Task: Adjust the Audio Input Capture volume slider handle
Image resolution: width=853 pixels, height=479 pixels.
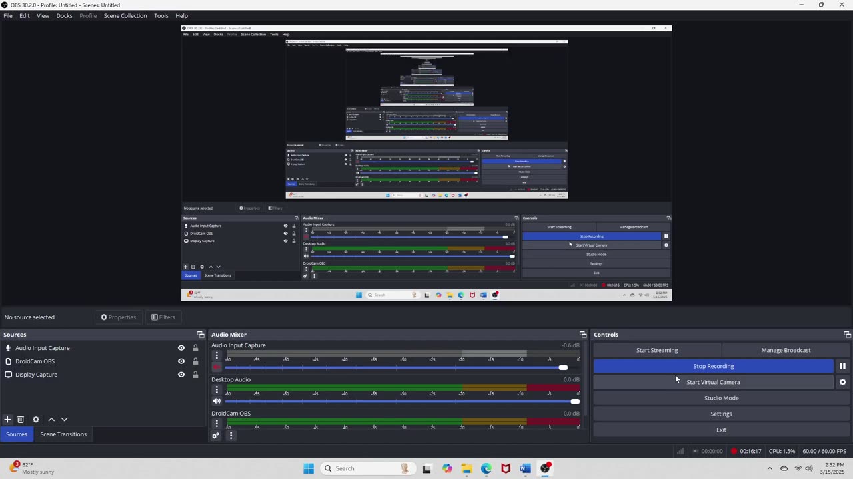Action: click(563, 367)
